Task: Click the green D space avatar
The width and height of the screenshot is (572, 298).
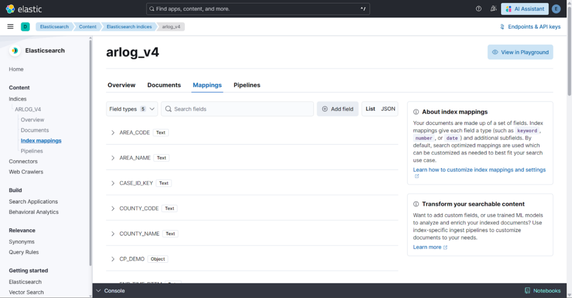Action: (25, 27)
